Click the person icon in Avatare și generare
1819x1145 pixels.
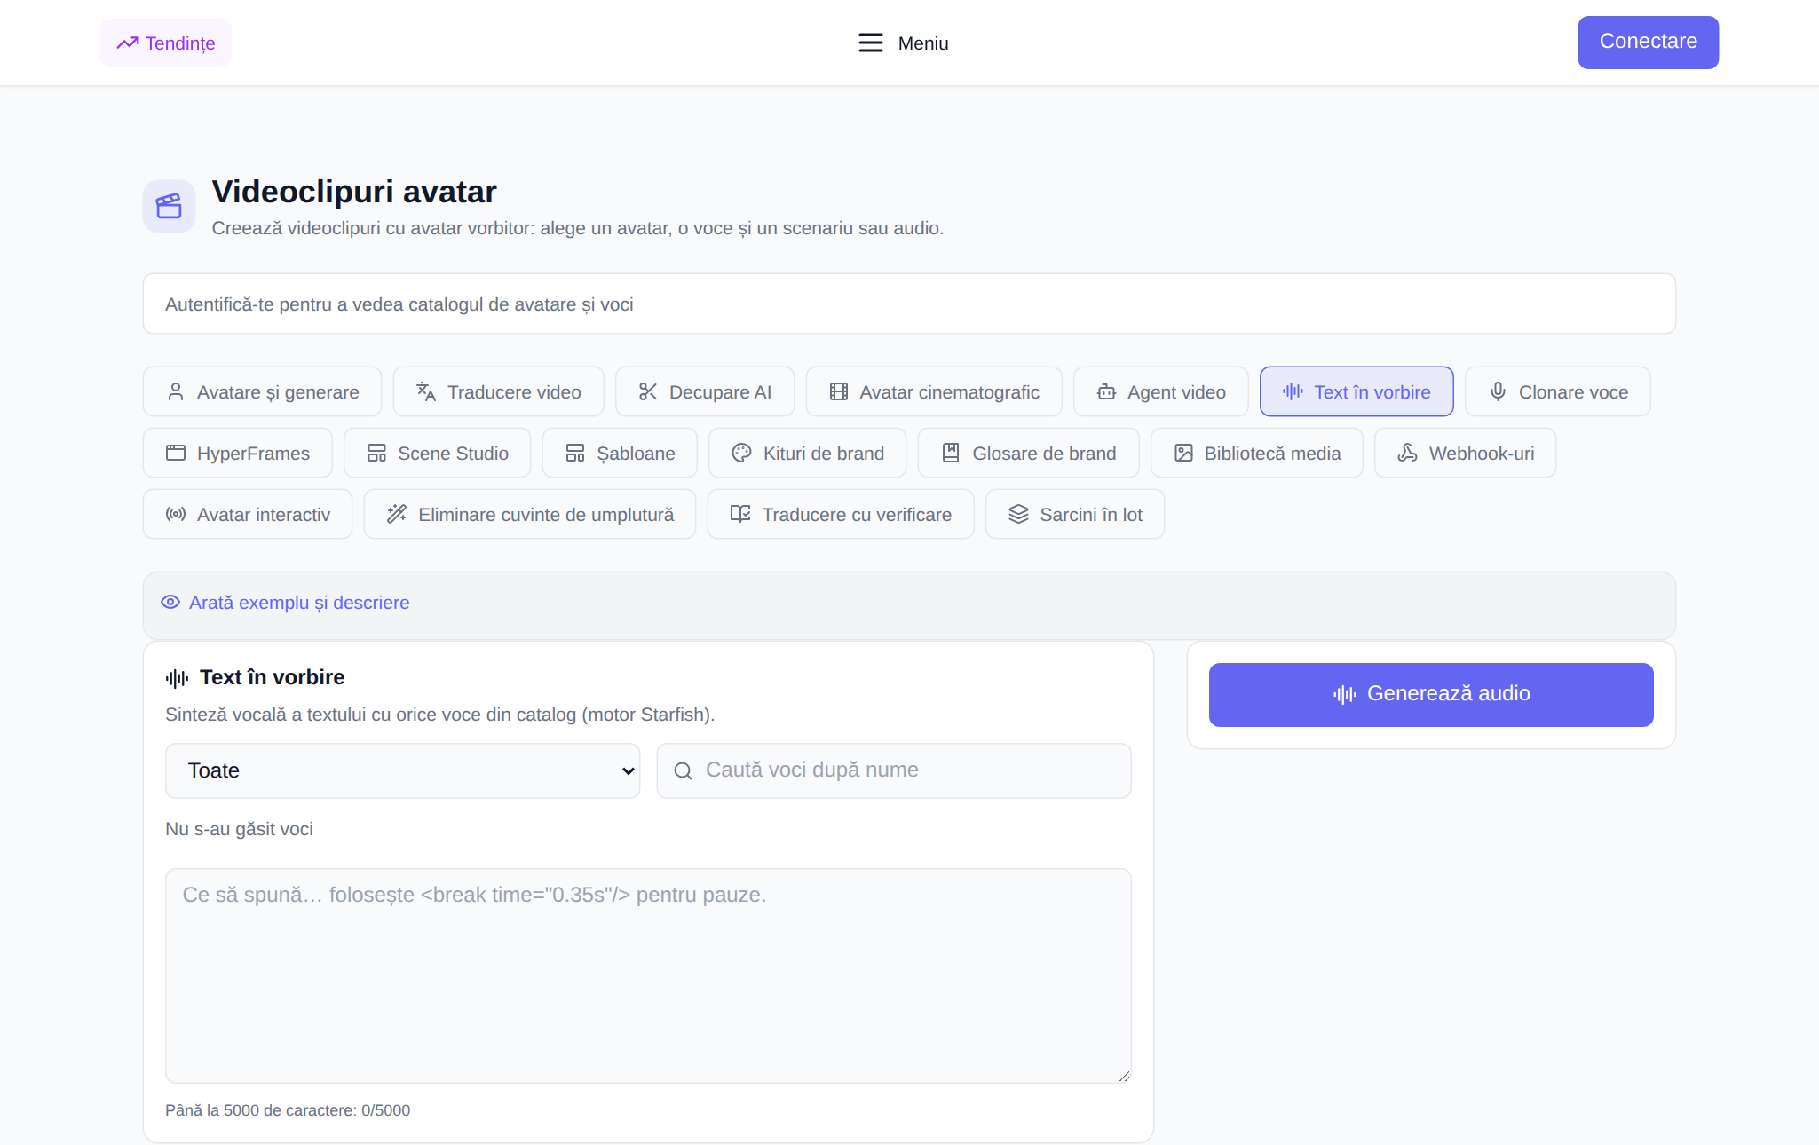point(176,391)
